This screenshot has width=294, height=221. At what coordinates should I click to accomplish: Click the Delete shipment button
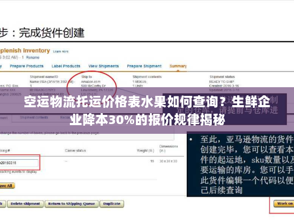(x=25, y=204)
